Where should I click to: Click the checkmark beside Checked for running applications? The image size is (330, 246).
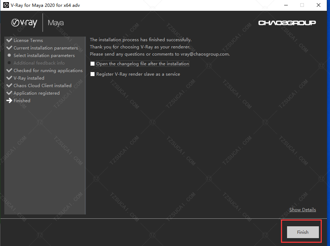pyautogui.click(x=9, y=70)
